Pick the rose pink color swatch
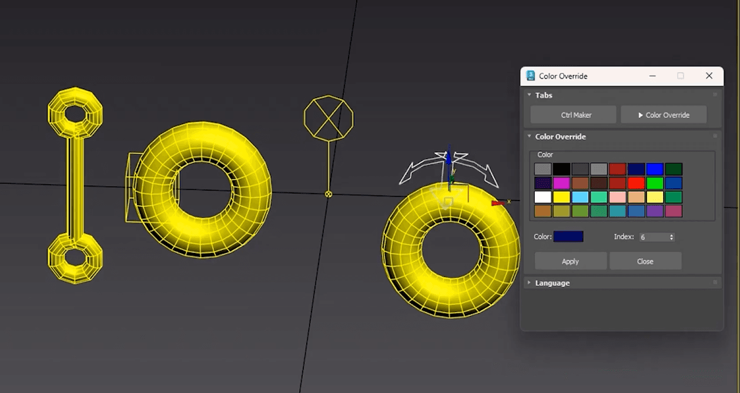The image size is (740, 393). [x=674, y=211]
